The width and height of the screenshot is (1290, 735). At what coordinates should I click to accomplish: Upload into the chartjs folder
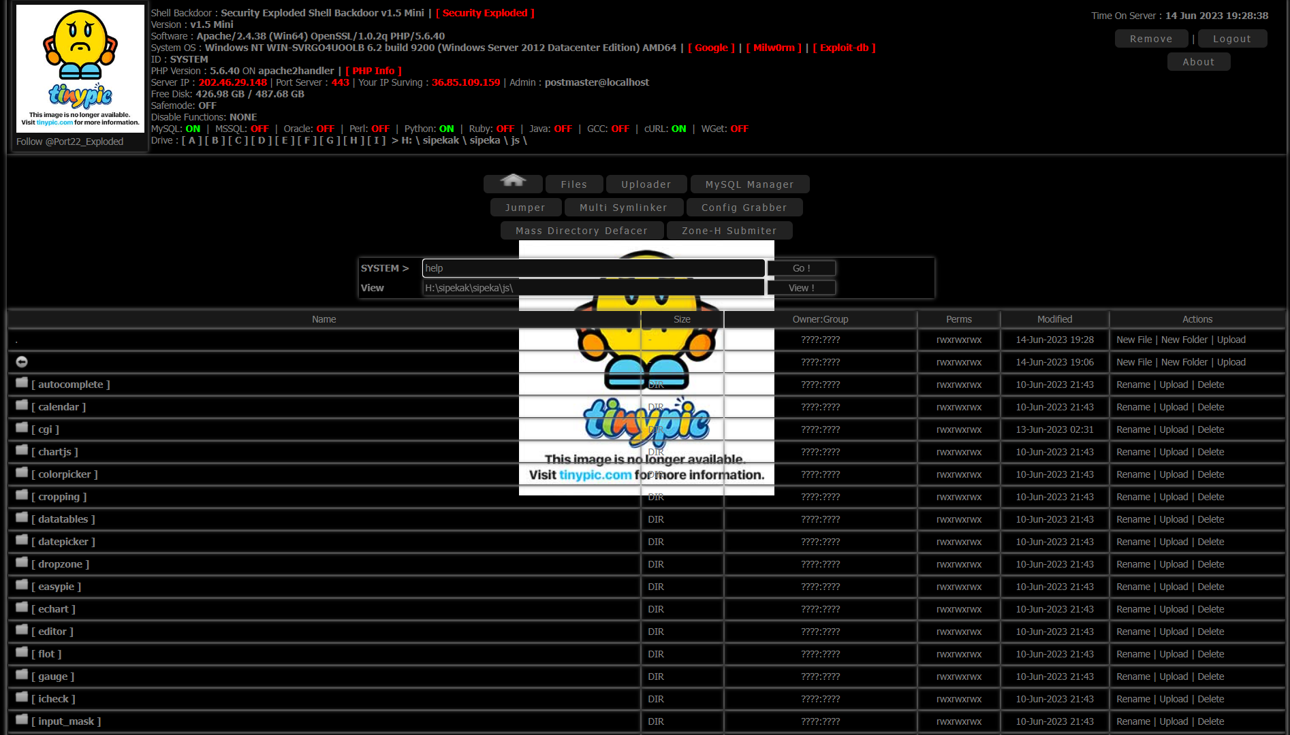tap(1174, 452)
